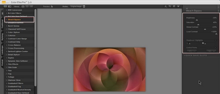Image resolution: width=220 pixels, height=94 pixels.
Task: Select the arrow pointer tool
Action: tap(166, 6)
